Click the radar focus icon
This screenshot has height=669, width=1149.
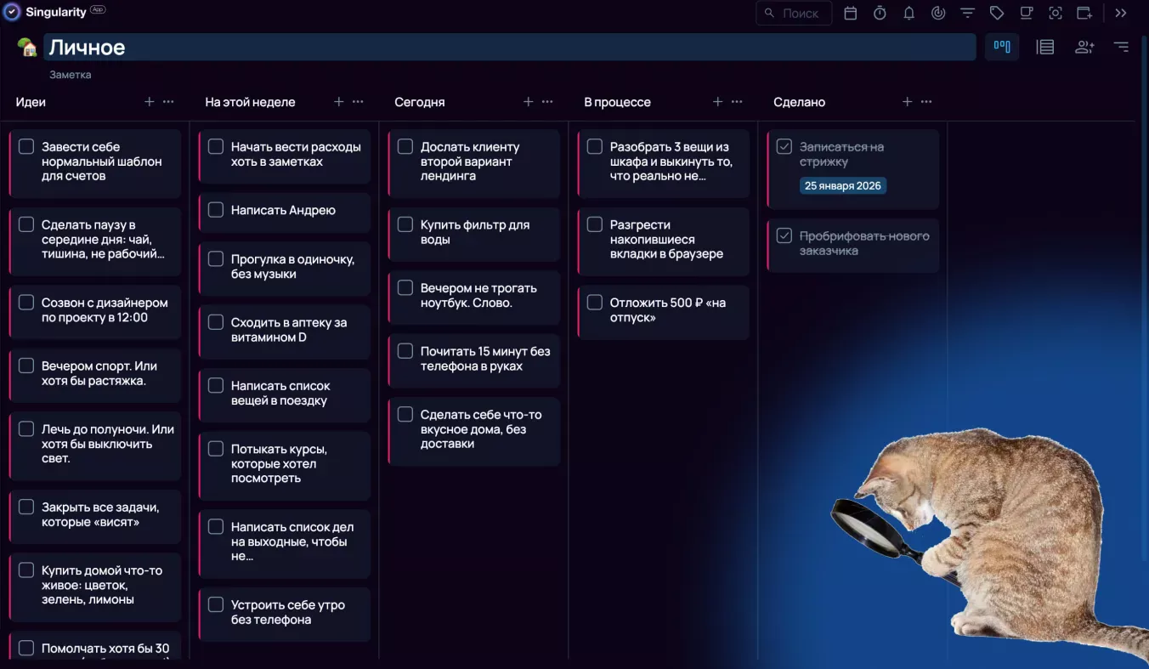(938, 13)
